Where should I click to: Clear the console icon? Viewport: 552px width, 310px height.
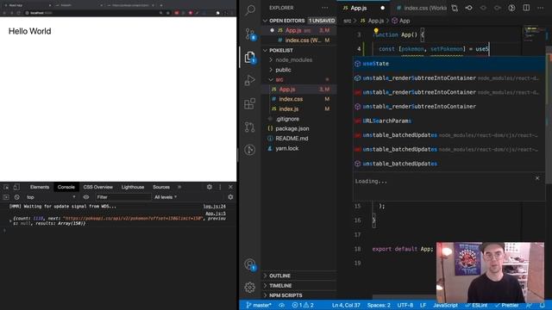[16, 197]
